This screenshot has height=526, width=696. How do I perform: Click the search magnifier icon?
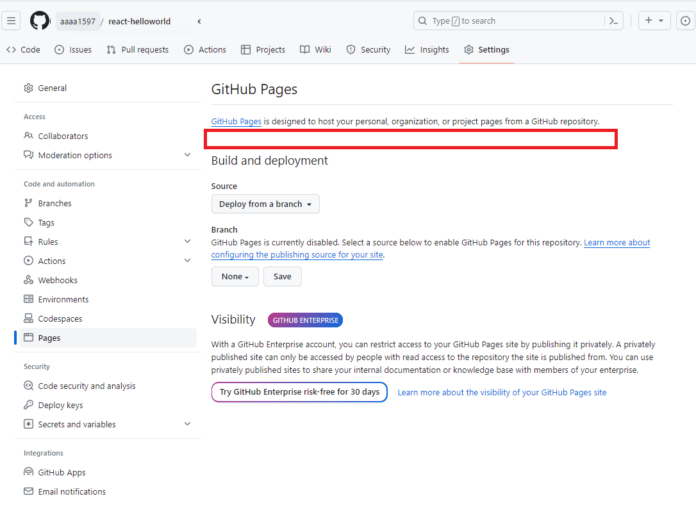[422, 21]
